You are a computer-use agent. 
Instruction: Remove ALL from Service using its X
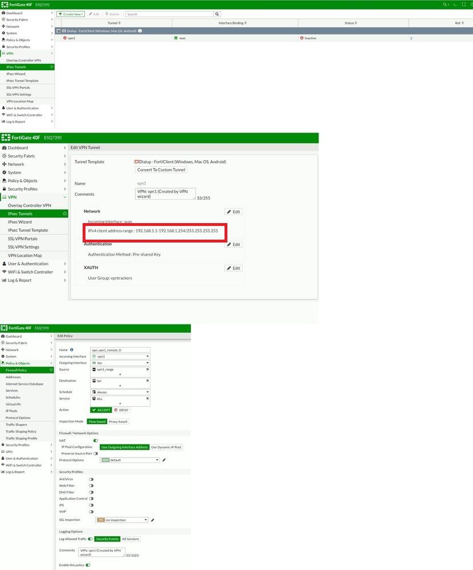[x=148, y=398]
